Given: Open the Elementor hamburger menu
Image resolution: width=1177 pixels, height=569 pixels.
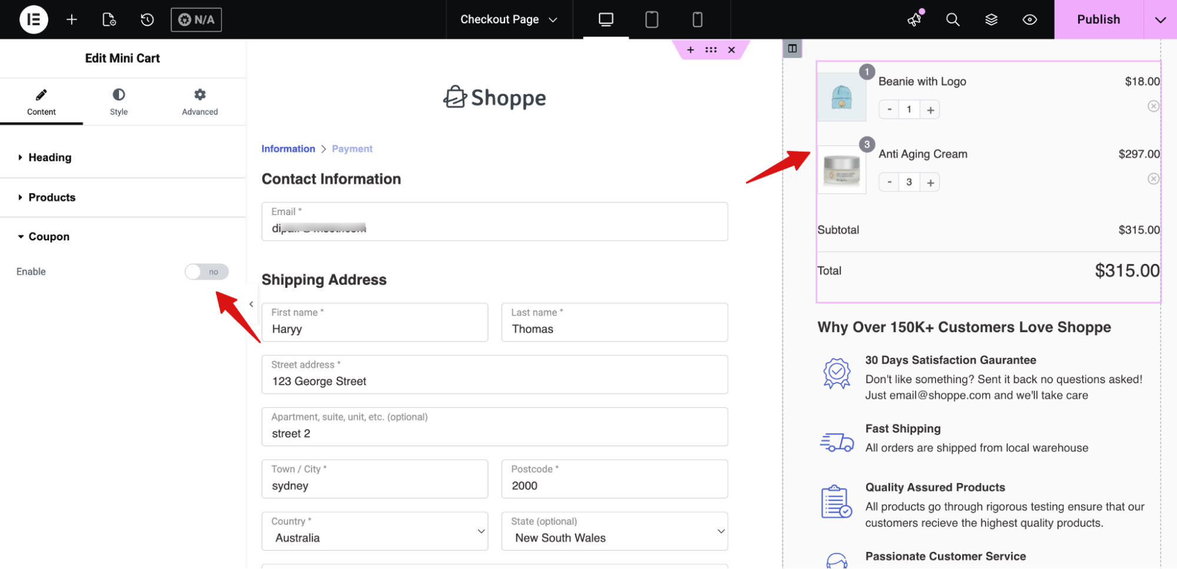Looking at the screenshot, I should [x=34, y=19].
